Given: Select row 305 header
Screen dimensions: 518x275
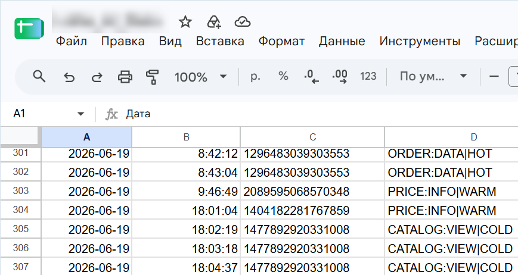Looking at the screenshot, I should point(20,229).
